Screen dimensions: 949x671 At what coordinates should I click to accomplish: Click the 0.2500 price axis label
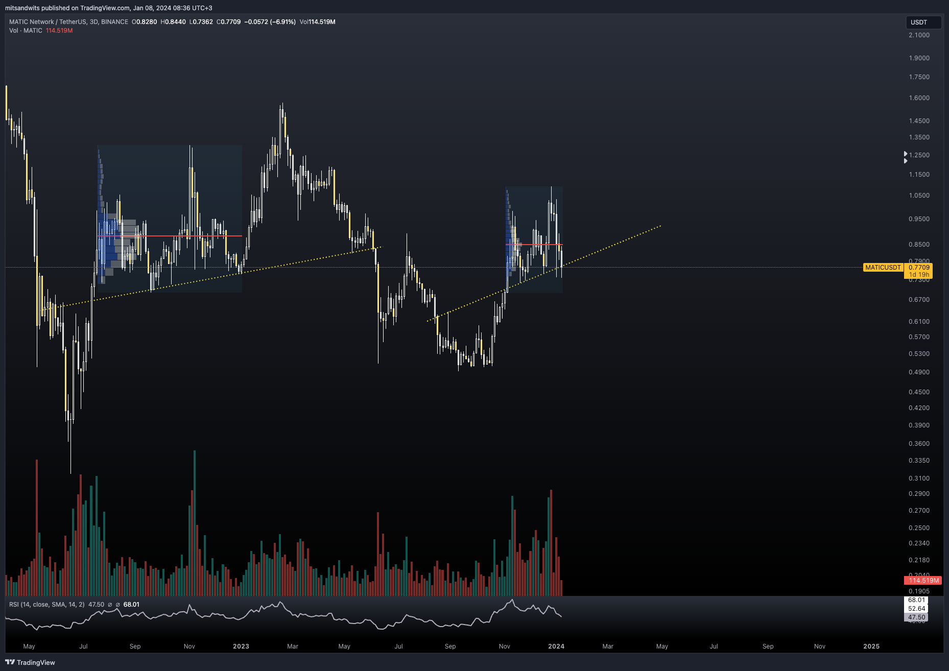919,528
